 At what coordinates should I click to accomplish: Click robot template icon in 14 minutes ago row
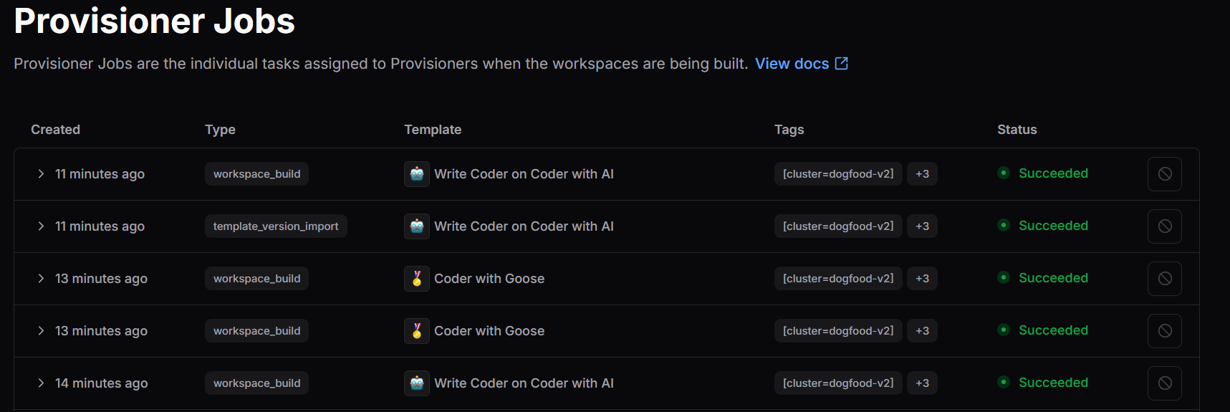[417, 383]
